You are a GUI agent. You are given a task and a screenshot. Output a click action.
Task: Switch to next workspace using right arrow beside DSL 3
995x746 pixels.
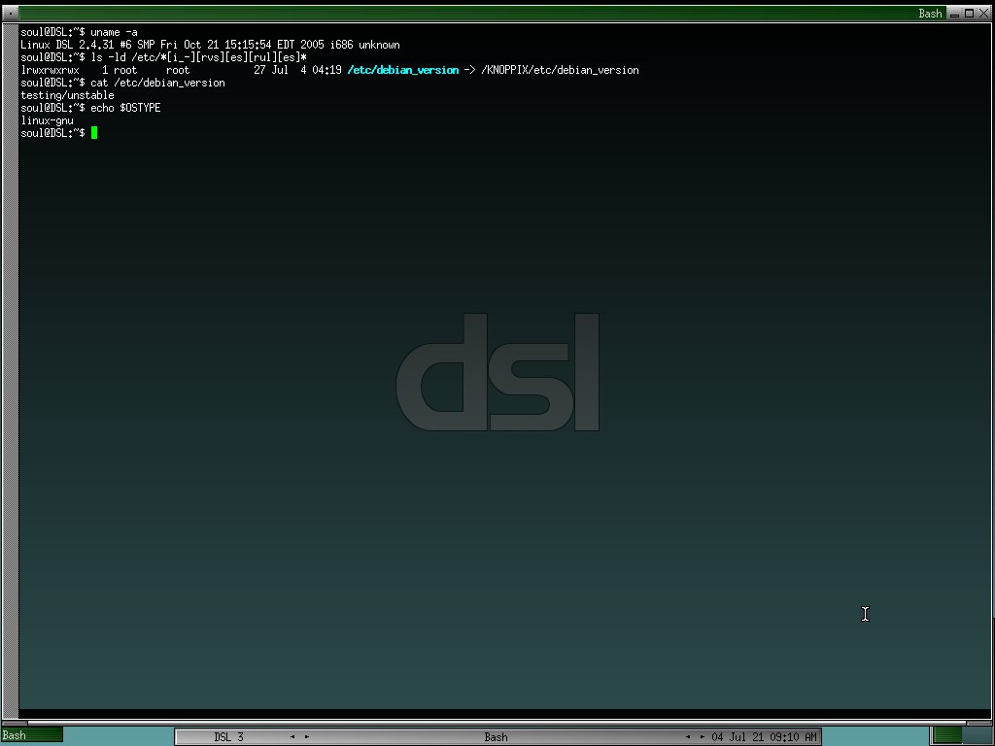[306, 737]
